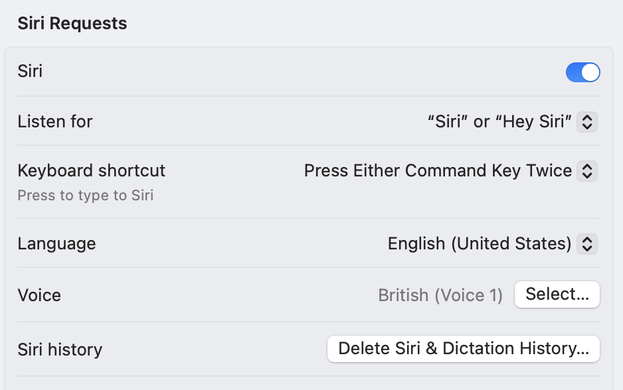Click the British (Voice 1) text
The width and height of the screenshot is (623, 390).
440,295
